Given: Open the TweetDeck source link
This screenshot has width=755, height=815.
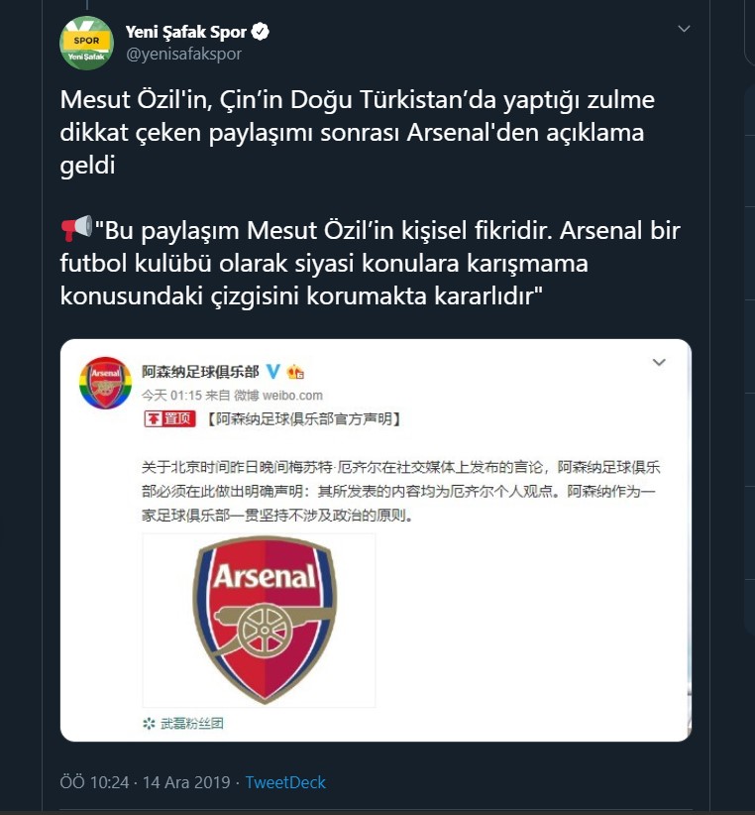Looking at the screenshot, I should click(285, 782).
